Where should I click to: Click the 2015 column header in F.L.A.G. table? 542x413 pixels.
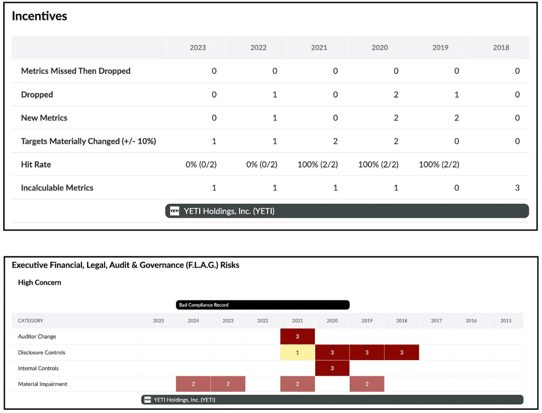coord(506,321)
